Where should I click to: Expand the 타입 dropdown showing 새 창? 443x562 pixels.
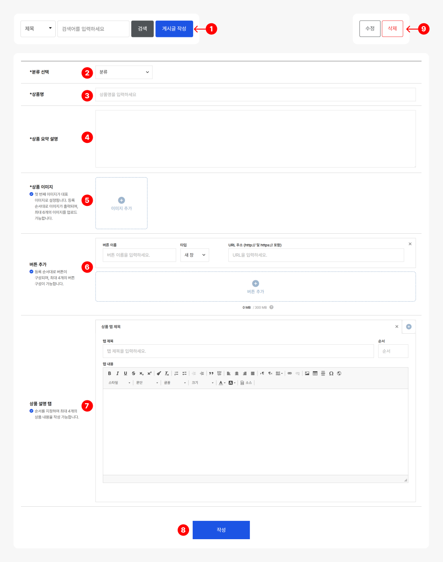coord(195,255)
